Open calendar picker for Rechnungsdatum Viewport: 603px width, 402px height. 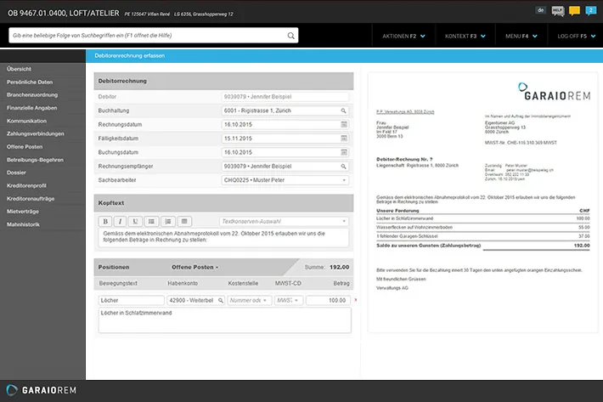(x=344, y=124)
